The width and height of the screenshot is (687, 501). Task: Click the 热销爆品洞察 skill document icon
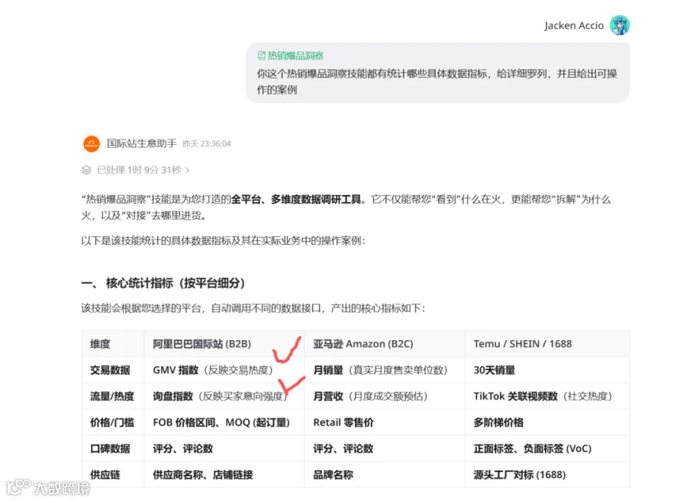tap(261, 56)
